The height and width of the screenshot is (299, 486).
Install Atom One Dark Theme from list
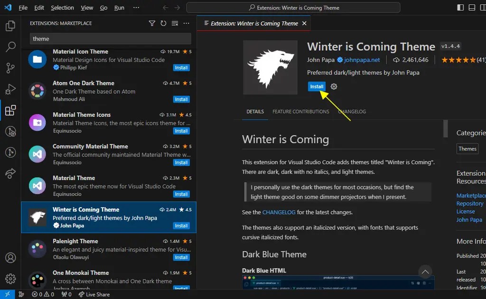[181, 100]
